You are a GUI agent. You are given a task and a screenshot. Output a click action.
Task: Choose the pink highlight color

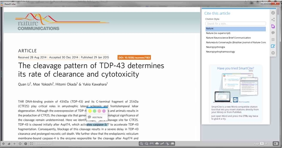click(x=99, y=111)
